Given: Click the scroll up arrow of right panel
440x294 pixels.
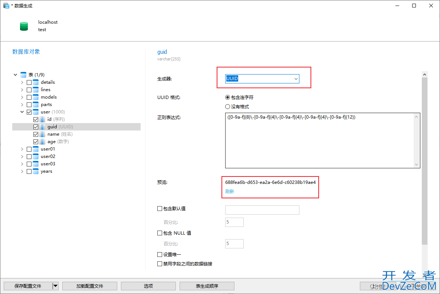Looking at the screenshot, I should [x=424, y=75].
